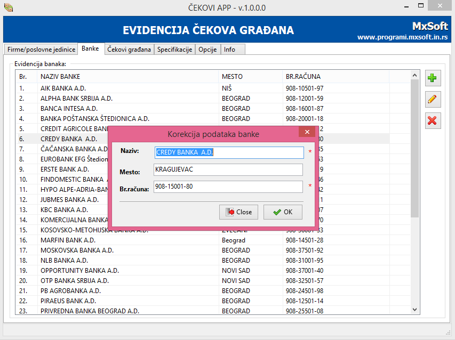Close the Korekcija podataka banke dialog
The image size is (455, 340).
coord(307,132)
